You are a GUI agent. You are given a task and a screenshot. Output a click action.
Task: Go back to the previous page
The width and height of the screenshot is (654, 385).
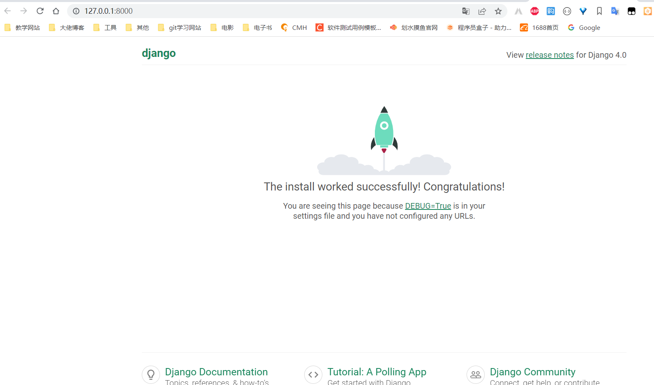click(x=8, y=11)
